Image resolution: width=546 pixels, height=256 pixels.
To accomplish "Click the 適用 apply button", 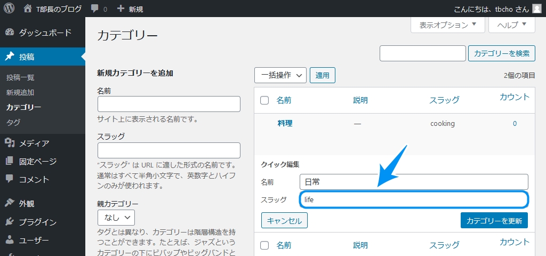I will (x=323, y=75).
